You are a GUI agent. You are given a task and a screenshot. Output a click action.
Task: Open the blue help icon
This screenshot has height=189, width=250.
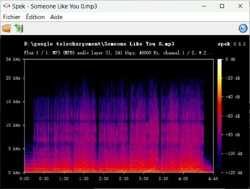coord(243,28)
